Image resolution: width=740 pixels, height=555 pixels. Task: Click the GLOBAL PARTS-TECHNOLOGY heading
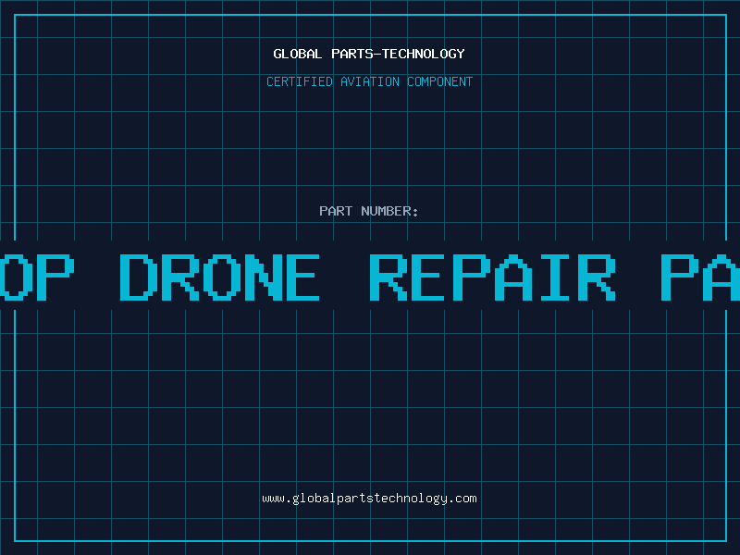click(x=369, y=54)
